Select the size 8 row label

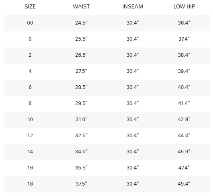(30, 103)
